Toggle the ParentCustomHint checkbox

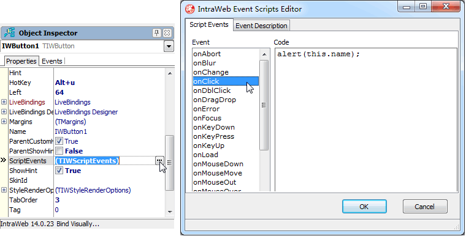pyautogui.click(x=59, y=141)
